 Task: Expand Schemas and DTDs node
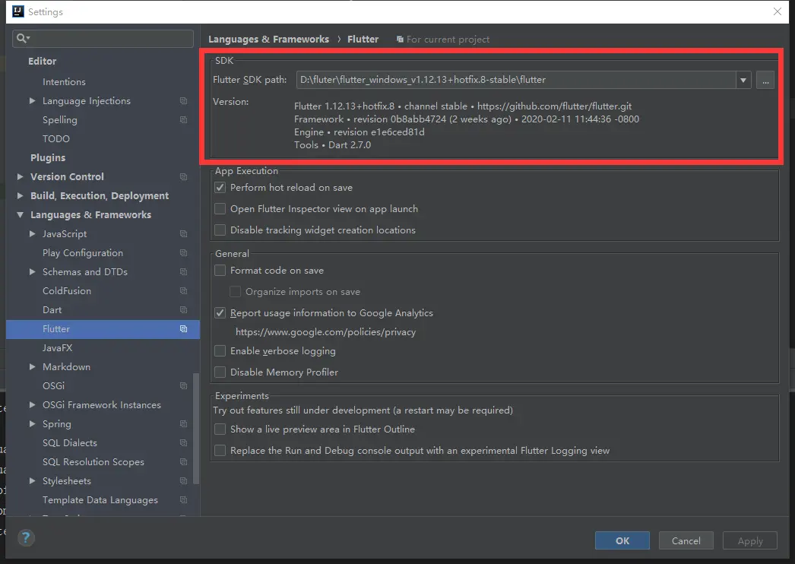[33, 272]
